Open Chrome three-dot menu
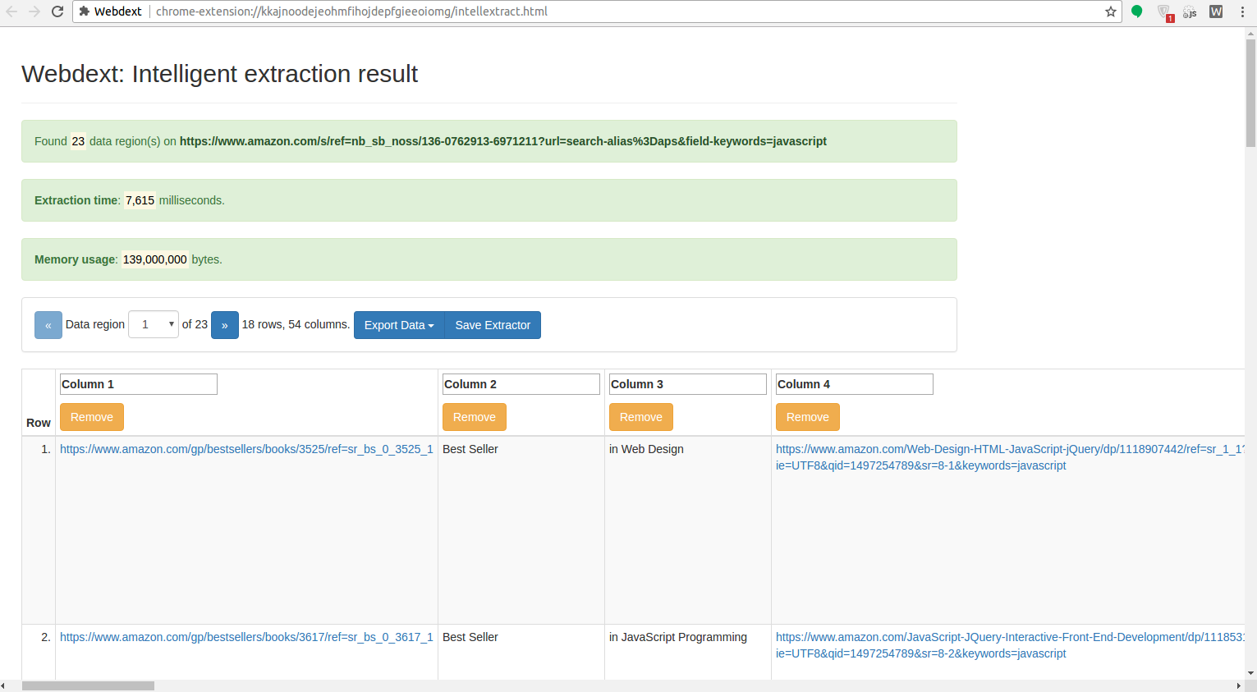The width and height of the screenshot is (1257, 692). (x=1242, y=11)
